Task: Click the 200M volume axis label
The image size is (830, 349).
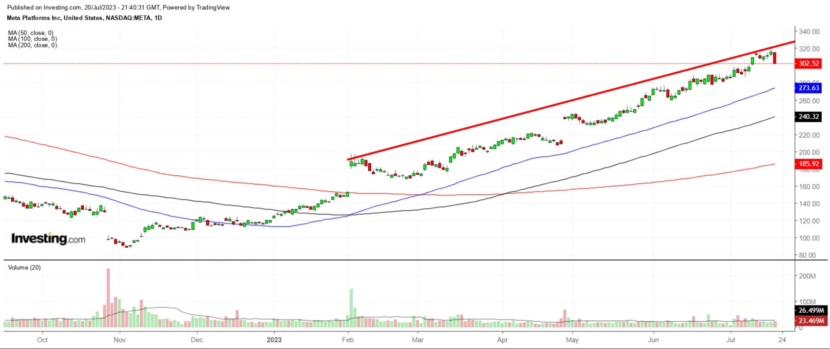Action: (x=807, y=276)
